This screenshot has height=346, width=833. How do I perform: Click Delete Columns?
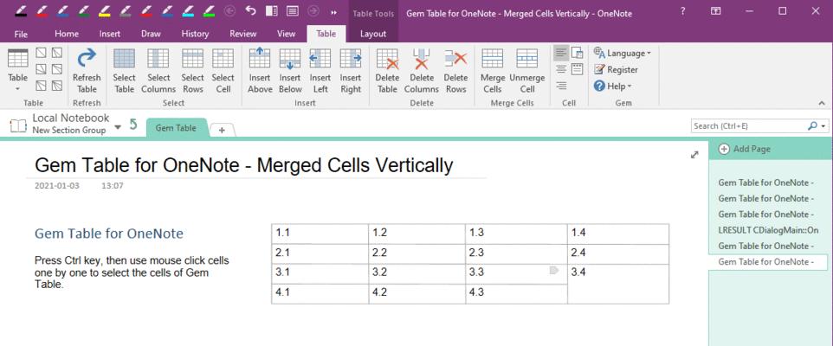tap(422, 70)
